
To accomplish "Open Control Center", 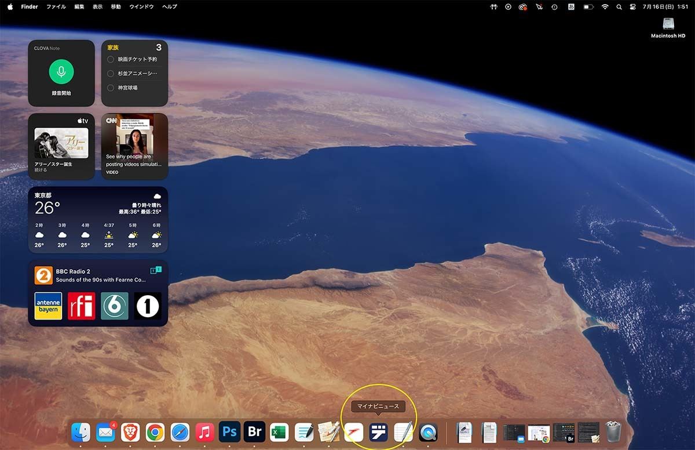I will 633,7.
